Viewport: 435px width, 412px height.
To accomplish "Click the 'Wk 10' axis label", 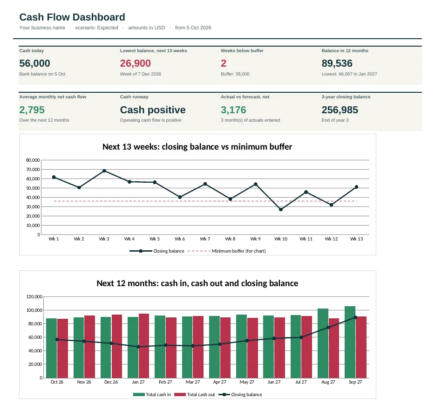I will pyautogui.click(x=281, y=239).
